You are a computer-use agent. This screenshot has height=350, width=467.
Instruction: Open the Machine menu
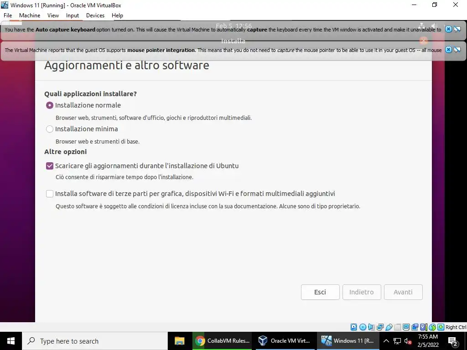[x=30, y=15]
